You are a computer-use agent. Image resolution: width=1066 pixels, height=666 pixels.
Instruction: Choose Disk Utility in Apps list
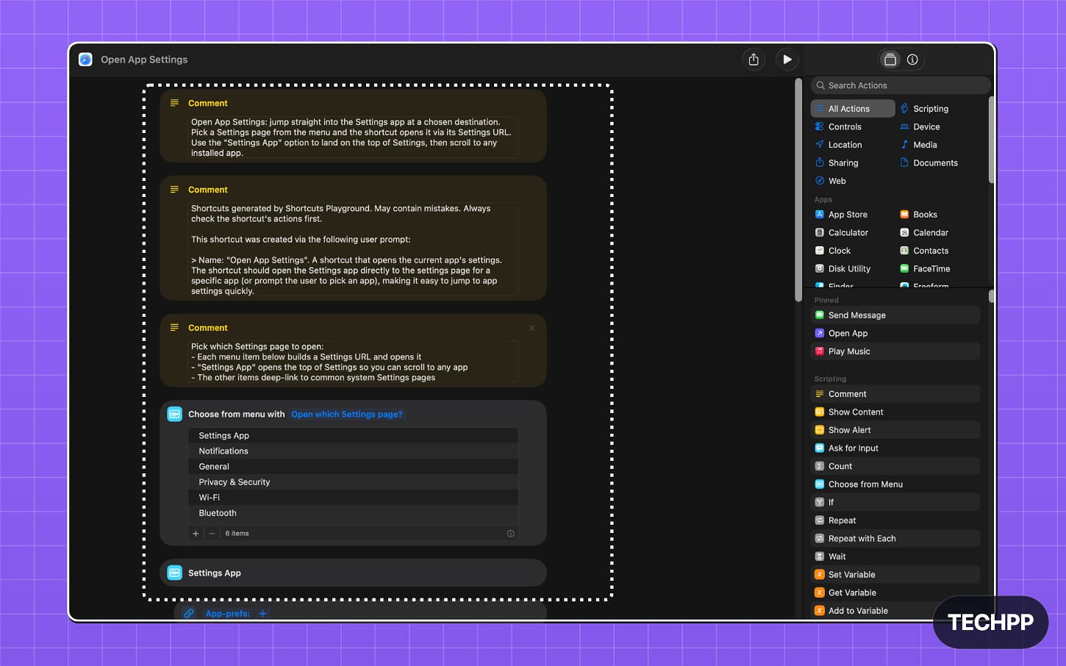click(843, 269)
